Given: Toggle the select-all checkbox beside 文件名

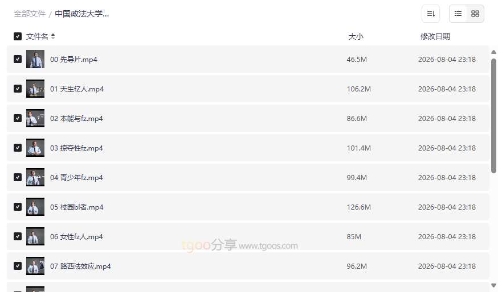Looking at the screenshot, I should point(18,36).
